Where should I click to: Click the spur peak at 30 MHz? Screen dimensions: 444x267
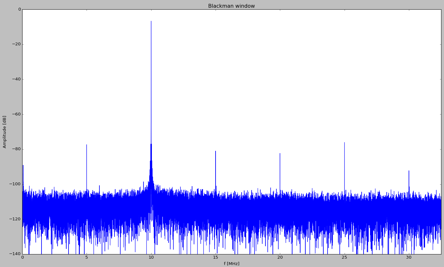[x=409, y=171]
